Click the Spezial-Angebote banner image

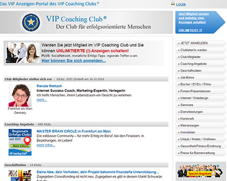[x=200, y=171]
